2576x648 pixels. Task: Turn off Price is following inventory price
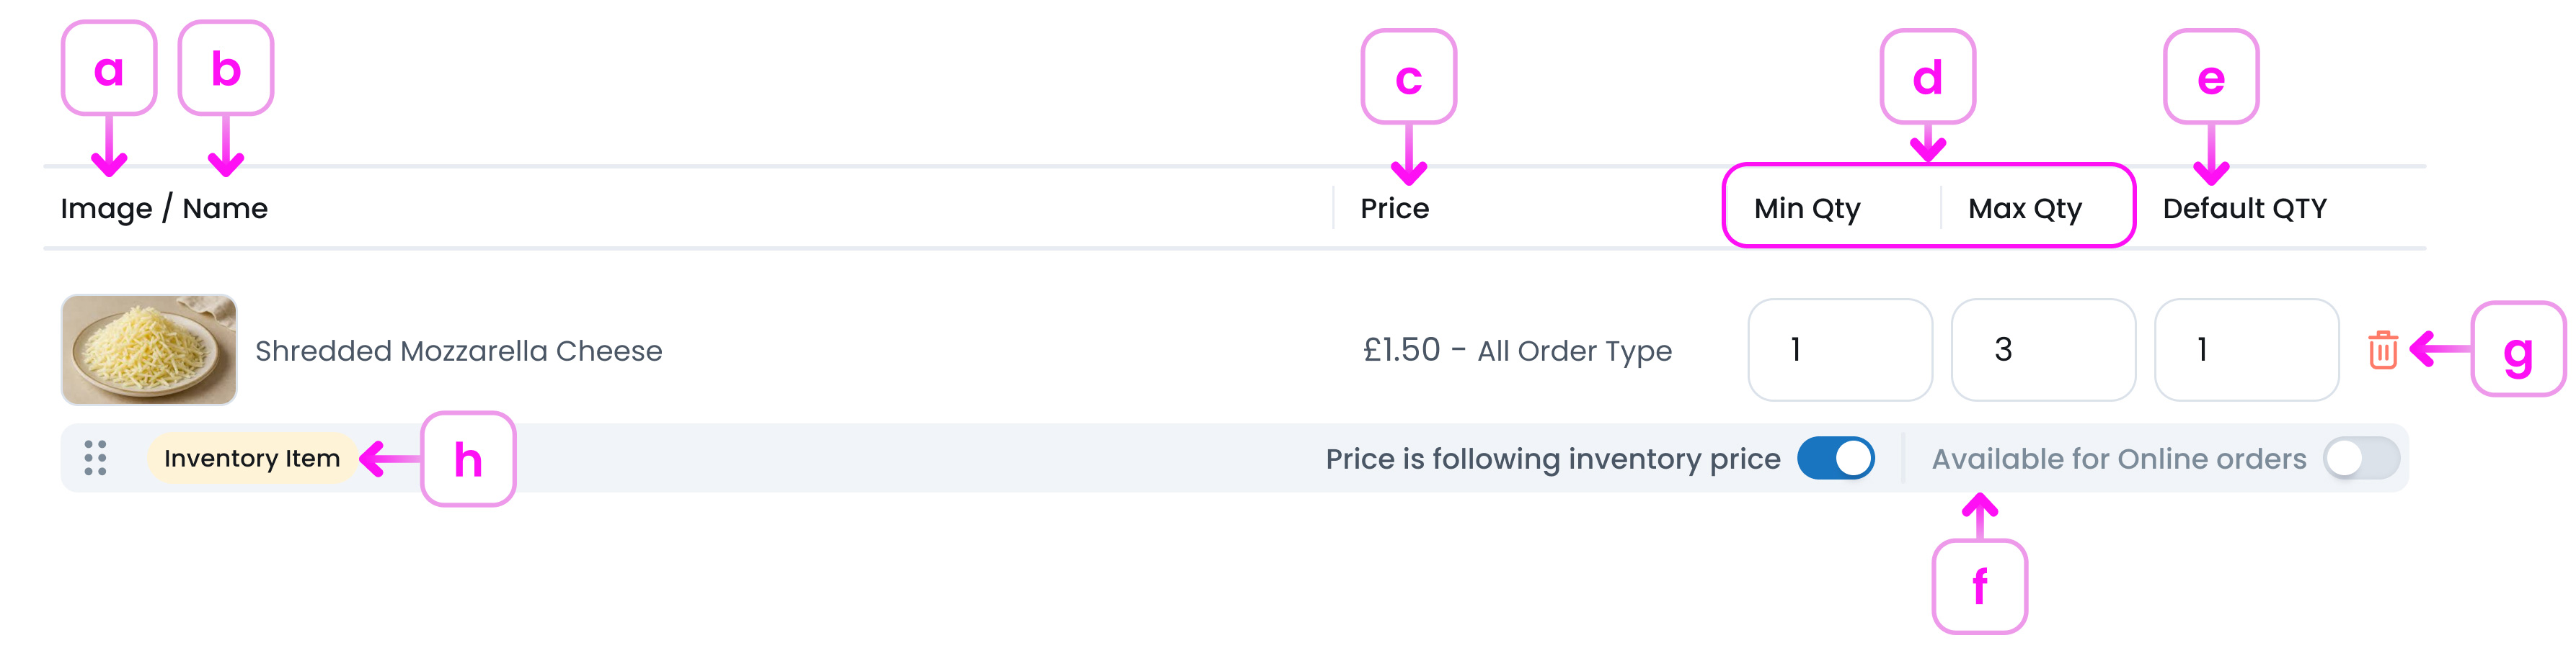1835,459
